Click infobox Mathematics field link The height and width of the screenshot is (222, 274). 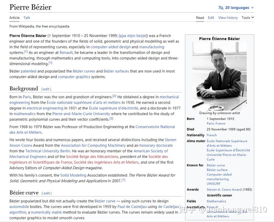(216, 201)
